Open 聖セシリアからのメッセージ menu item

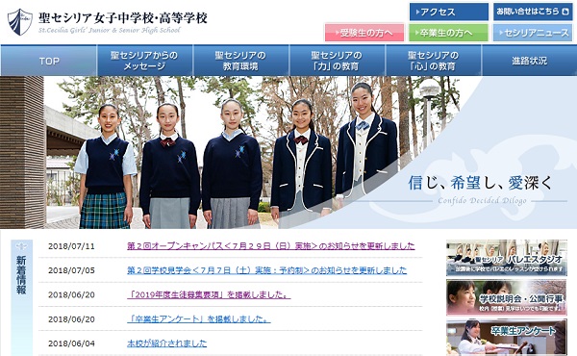point(144,61)
